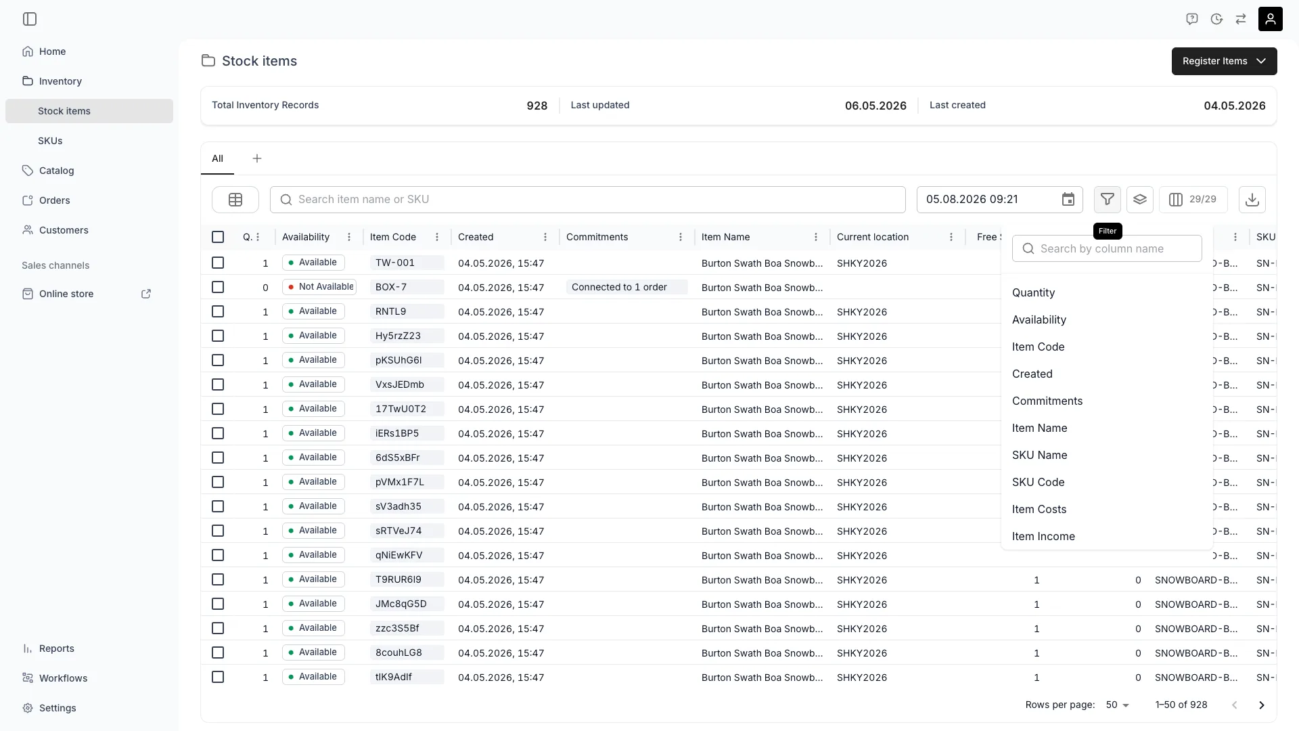Open the help chat icon
This screenshot has width=1299, height=731.
(x=1192, y=19)
